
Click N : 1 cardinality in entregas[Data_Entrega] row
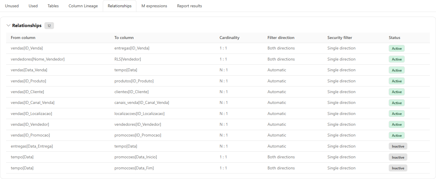click(x=224, y=146)
